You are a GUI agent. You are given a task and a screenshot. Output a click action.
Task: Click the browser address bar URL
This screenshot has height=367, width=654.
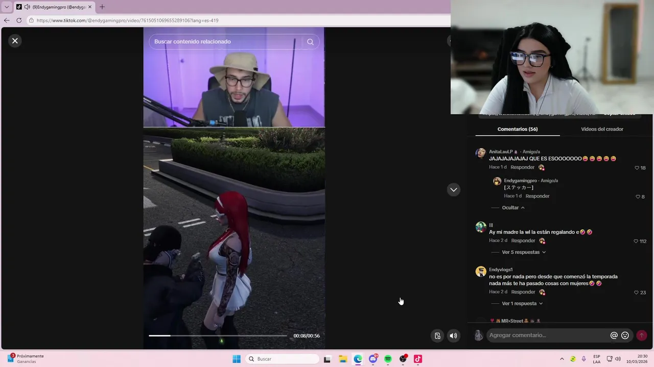128,20
